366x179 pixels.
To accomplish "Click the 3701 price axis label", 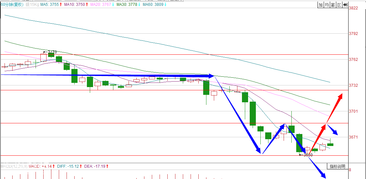I will (x=353, y=111).
